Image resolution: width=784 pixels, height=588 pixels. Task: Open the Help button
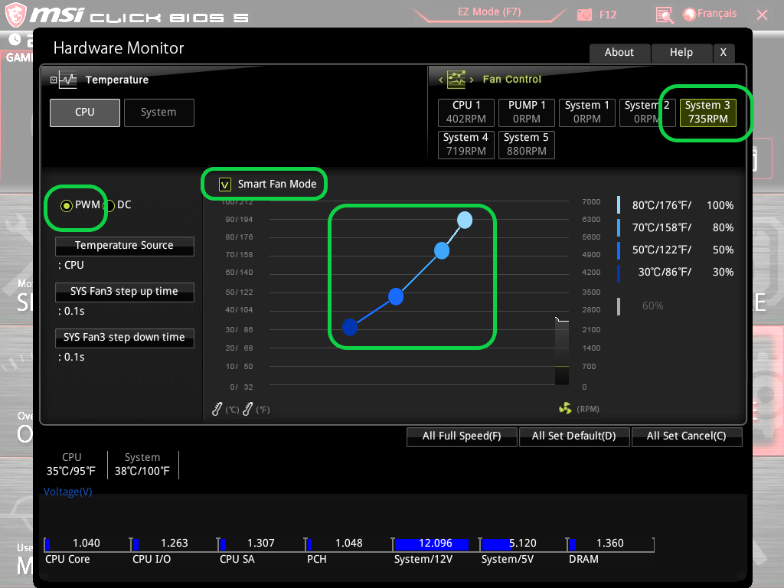(681, 53)
